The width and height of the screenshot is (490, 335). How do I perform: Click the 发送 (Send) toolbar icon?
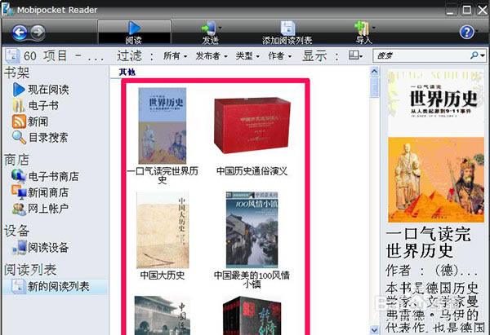[209, 28]
